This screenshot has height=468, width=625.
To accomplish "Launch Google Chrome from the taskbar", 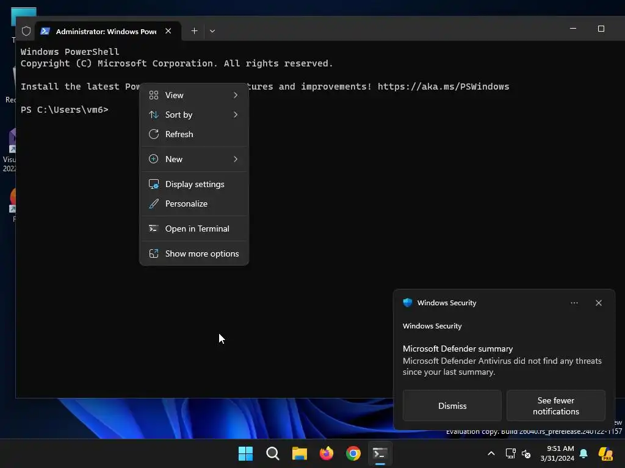I will (353, 453).
